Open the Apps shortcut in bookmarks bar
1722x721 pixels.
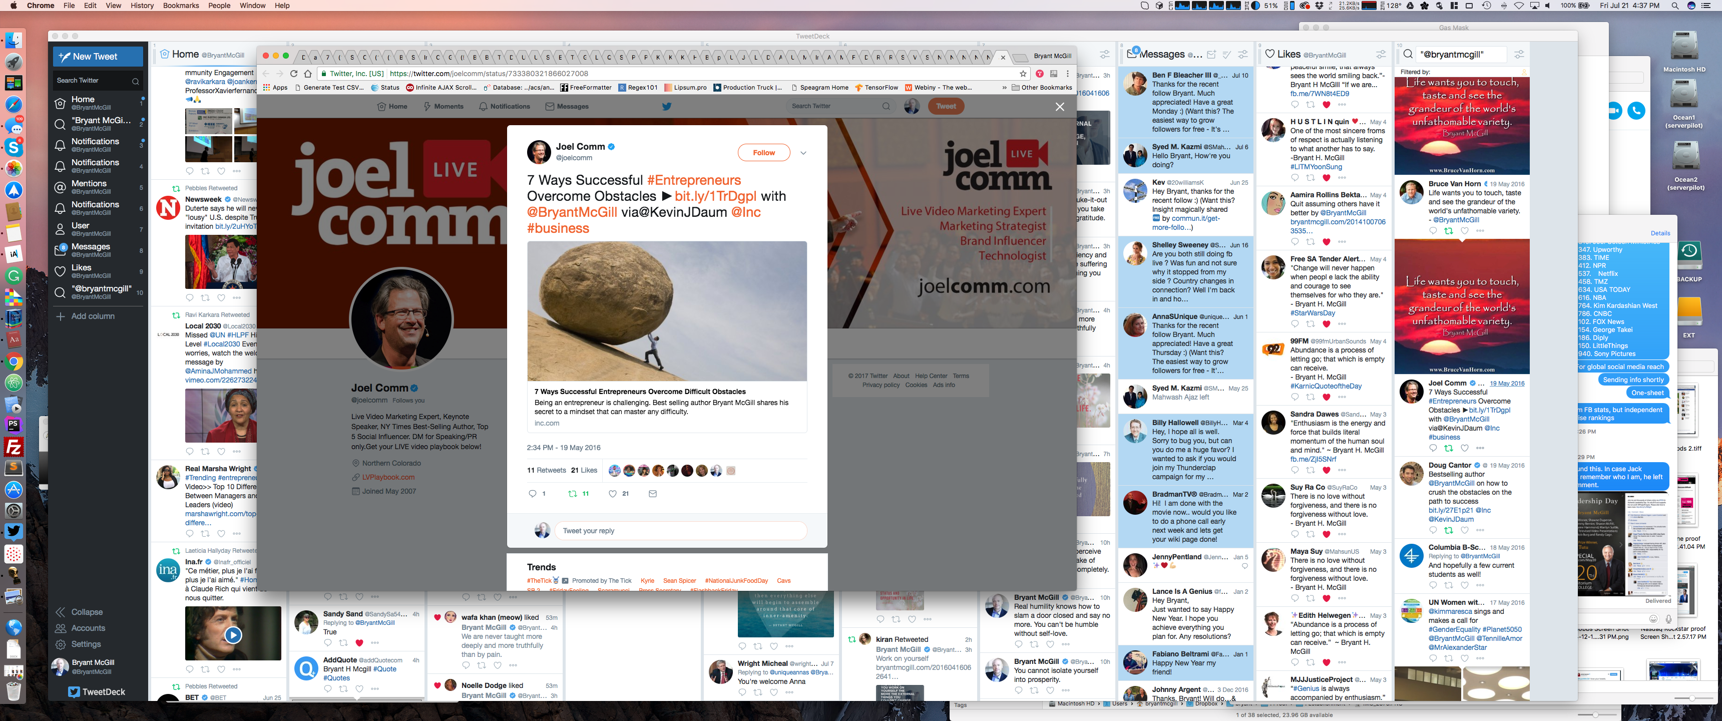tap(275, 88)
